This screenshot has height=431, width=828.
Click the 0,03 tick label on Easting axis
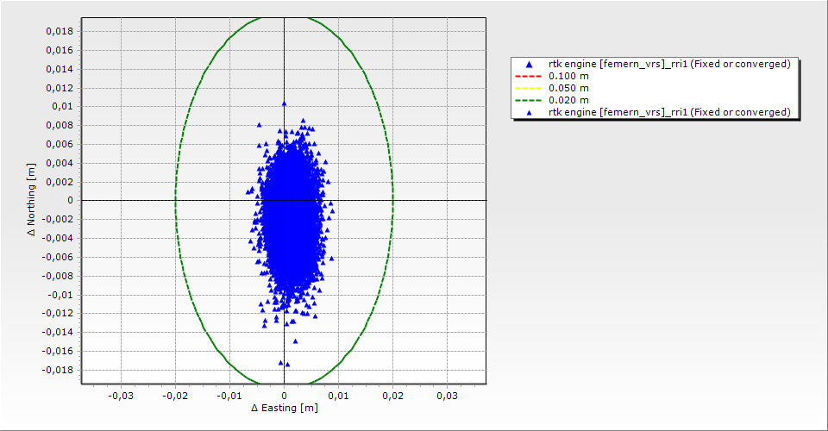447,396
